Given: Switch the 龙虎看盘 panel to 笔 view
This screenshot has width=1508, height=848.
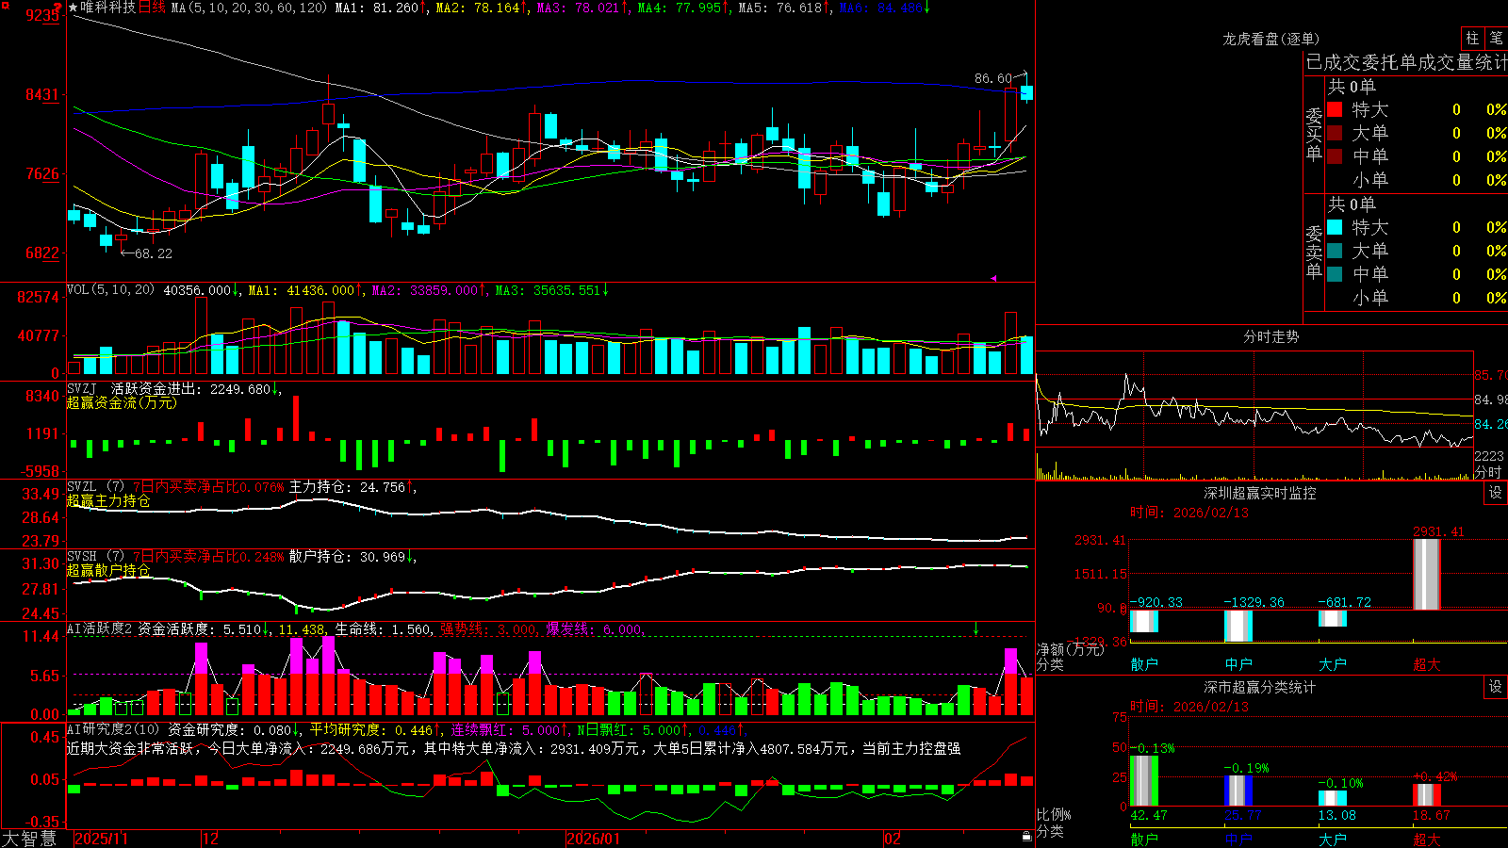Looking at the screenshot, I should (1496, 38).
